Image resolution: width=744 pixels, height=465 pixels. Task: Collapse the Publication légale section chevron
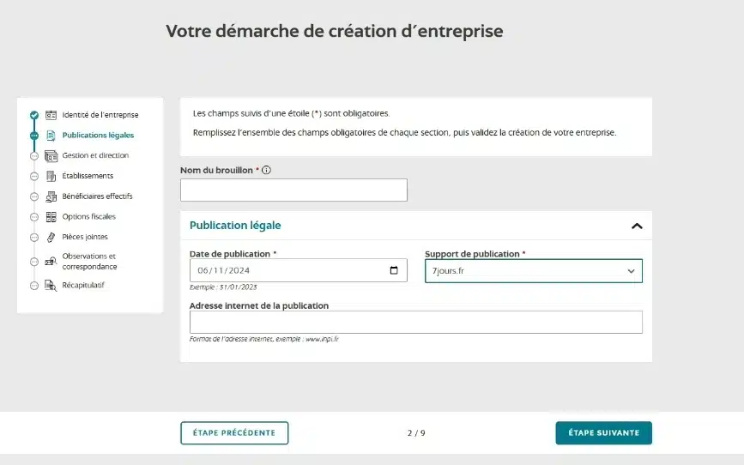(637, 226)
